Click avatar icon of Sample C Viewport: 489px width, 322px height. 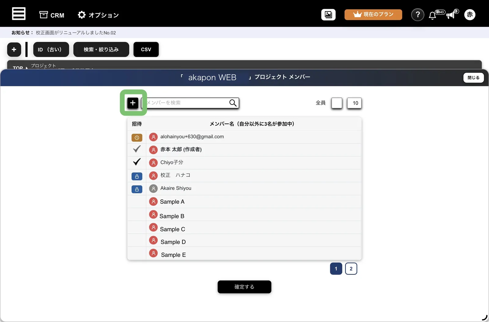point(153,227)
